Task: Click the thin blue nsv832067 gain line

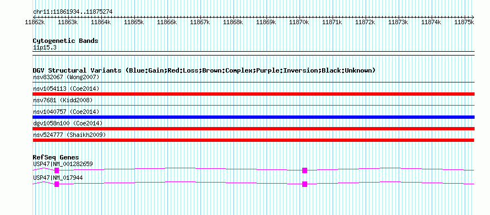Action: [254, 82]
